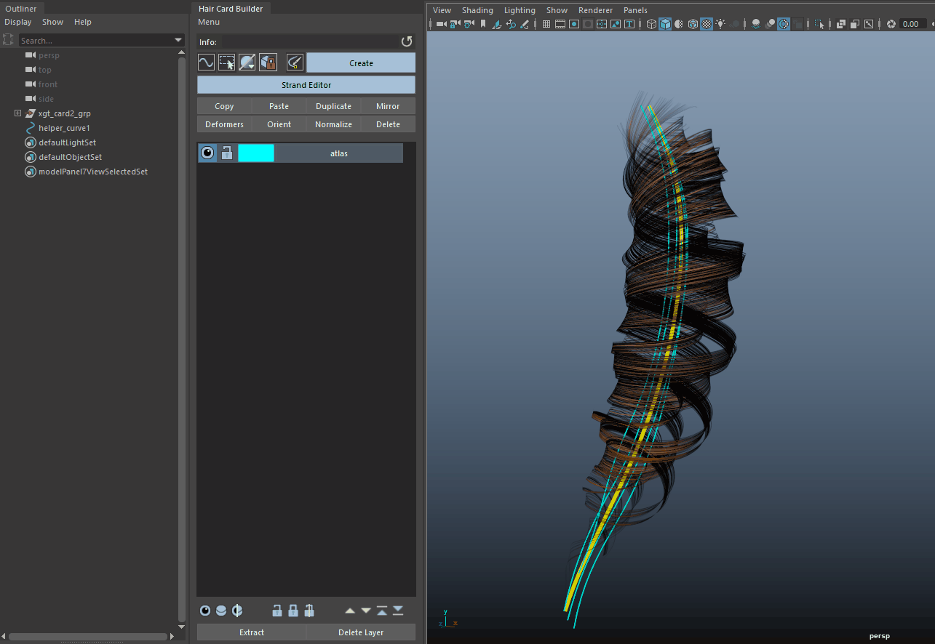The image size is (935, 644).
Task: Expand the xgt_card2_grp node
Action: [17, 113]
